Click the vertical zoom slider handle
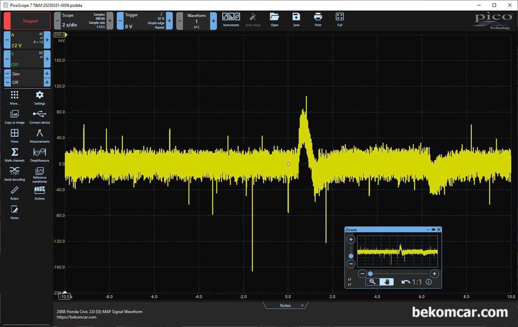This screenshot has height=327, width=518. point(351,256)
